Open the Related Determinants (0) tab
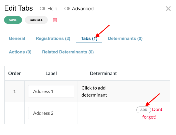176x135 pixels. point(68,52)
